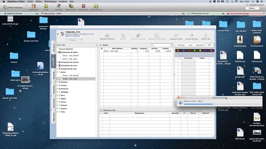This screenshot has height=149, width=266.
Task: Click the Analyser... button
Action: (73, 40)
